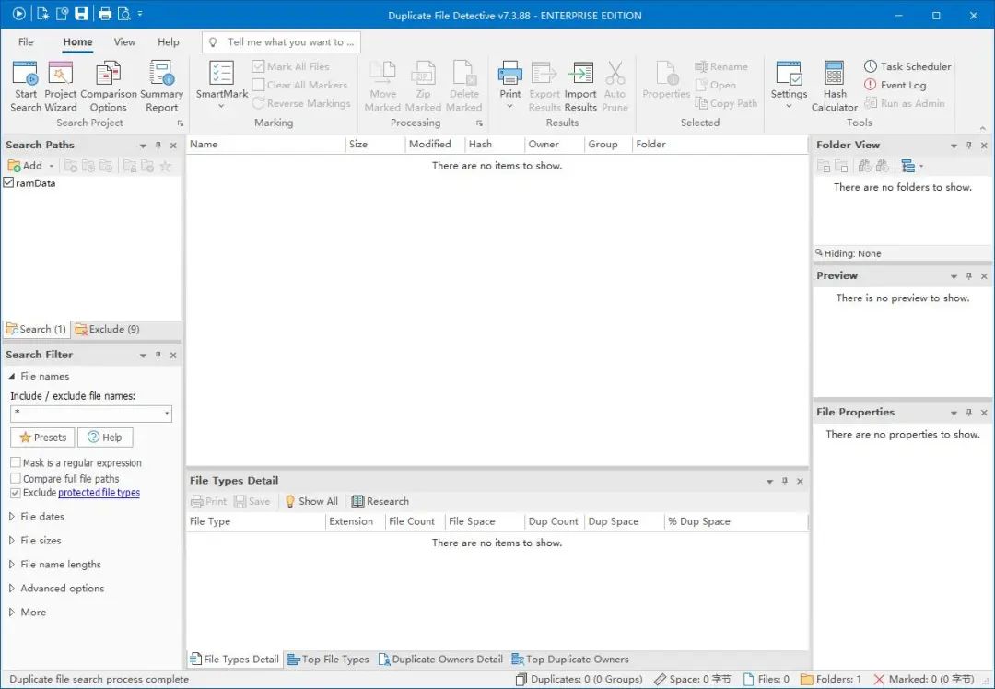Open the File menu

click(x=26, y=41)
